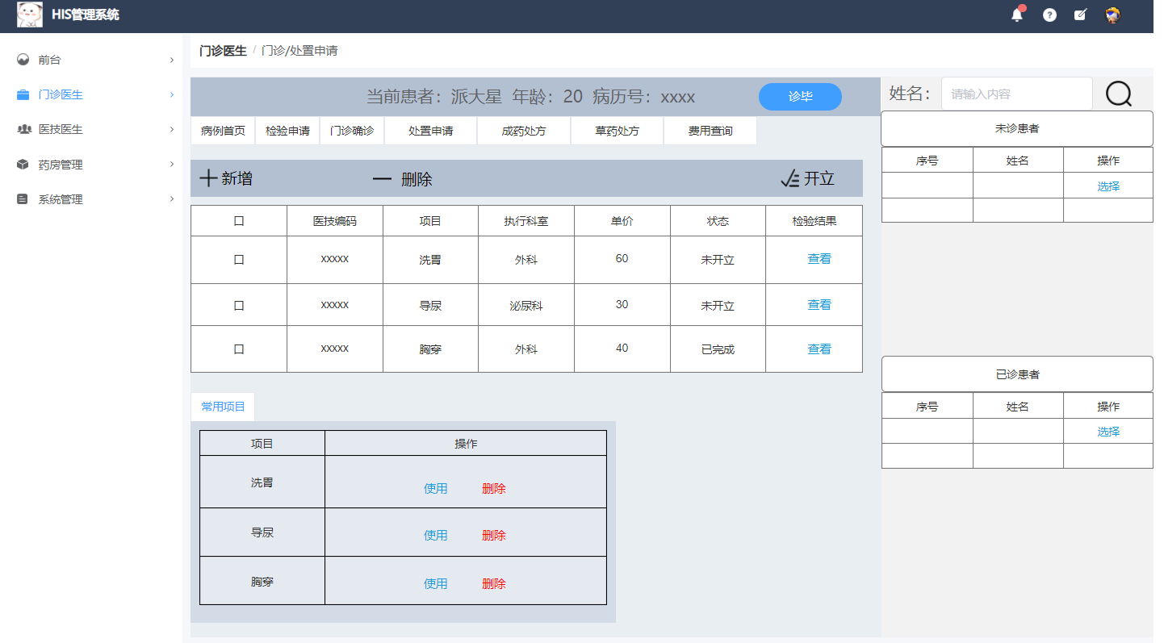Open the 门诊确诊 tab
This screenshot has width=1164, height=643.
352,131
